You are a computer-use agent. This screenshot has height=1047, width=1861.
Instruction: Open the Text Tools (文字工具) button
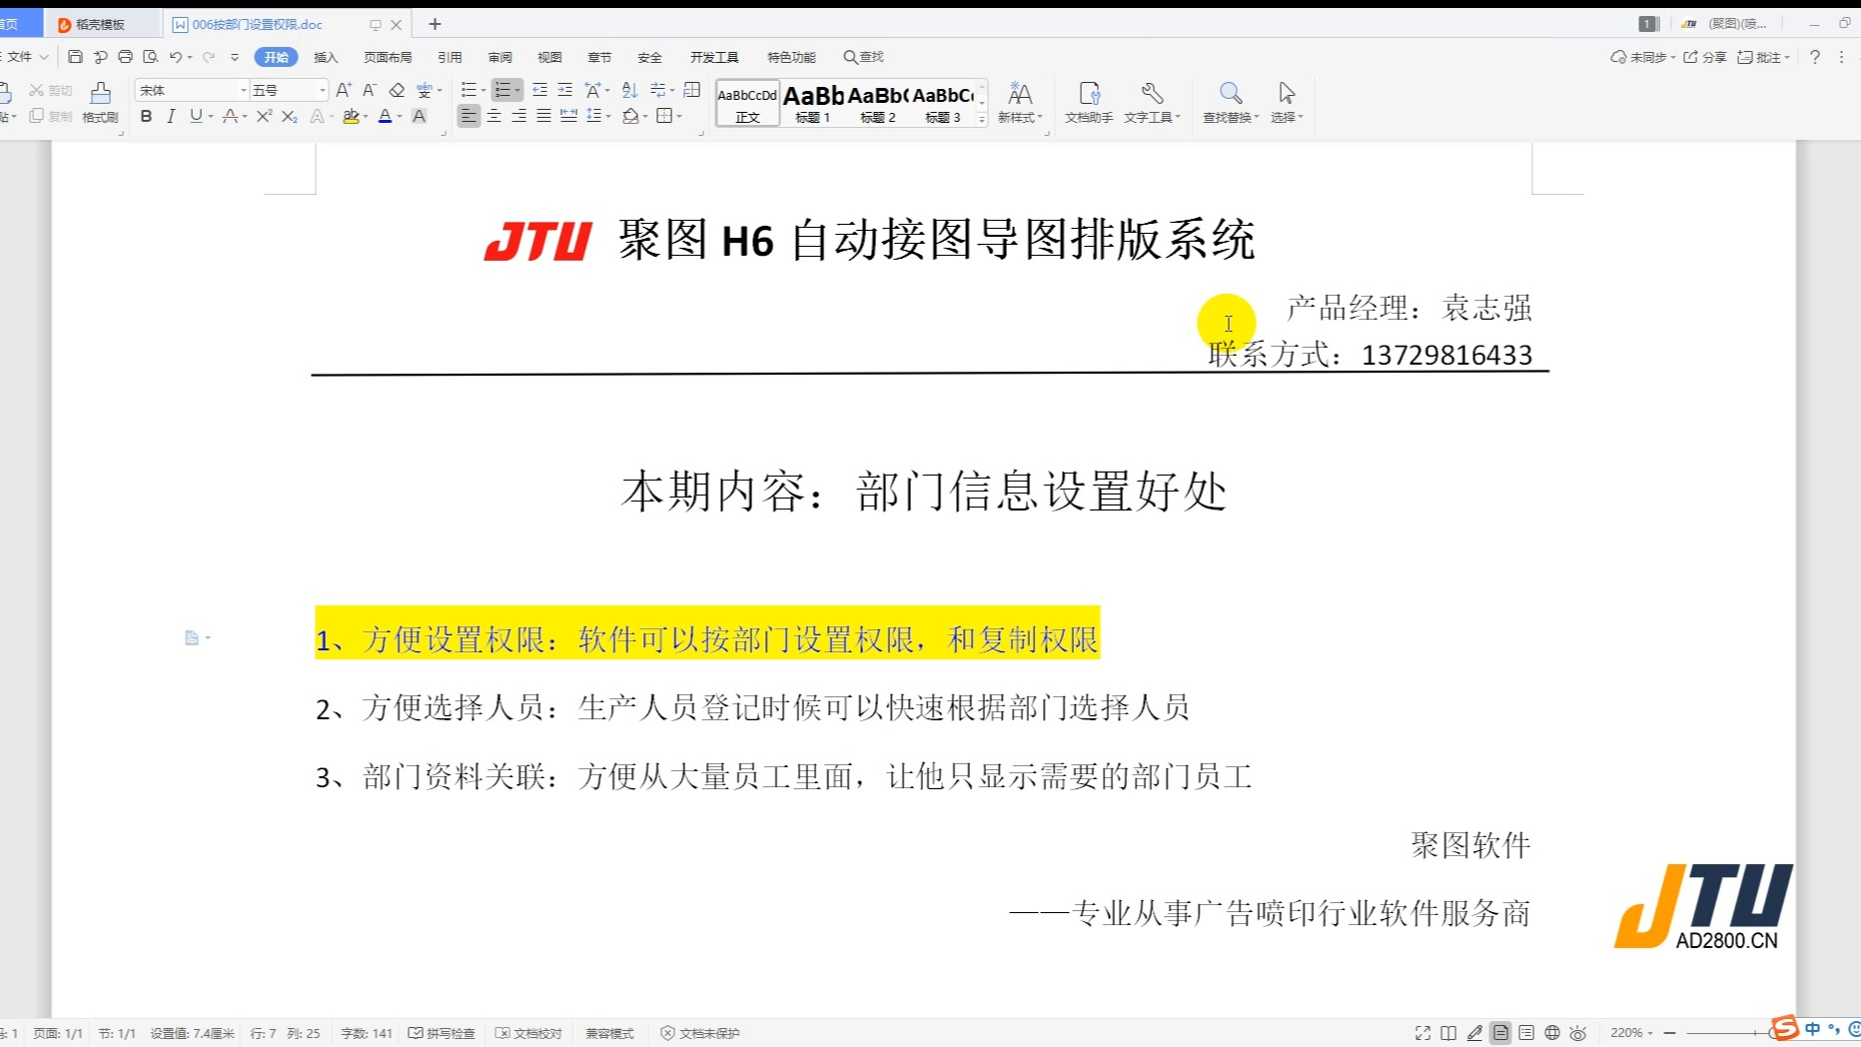(x=1152, y=103)
